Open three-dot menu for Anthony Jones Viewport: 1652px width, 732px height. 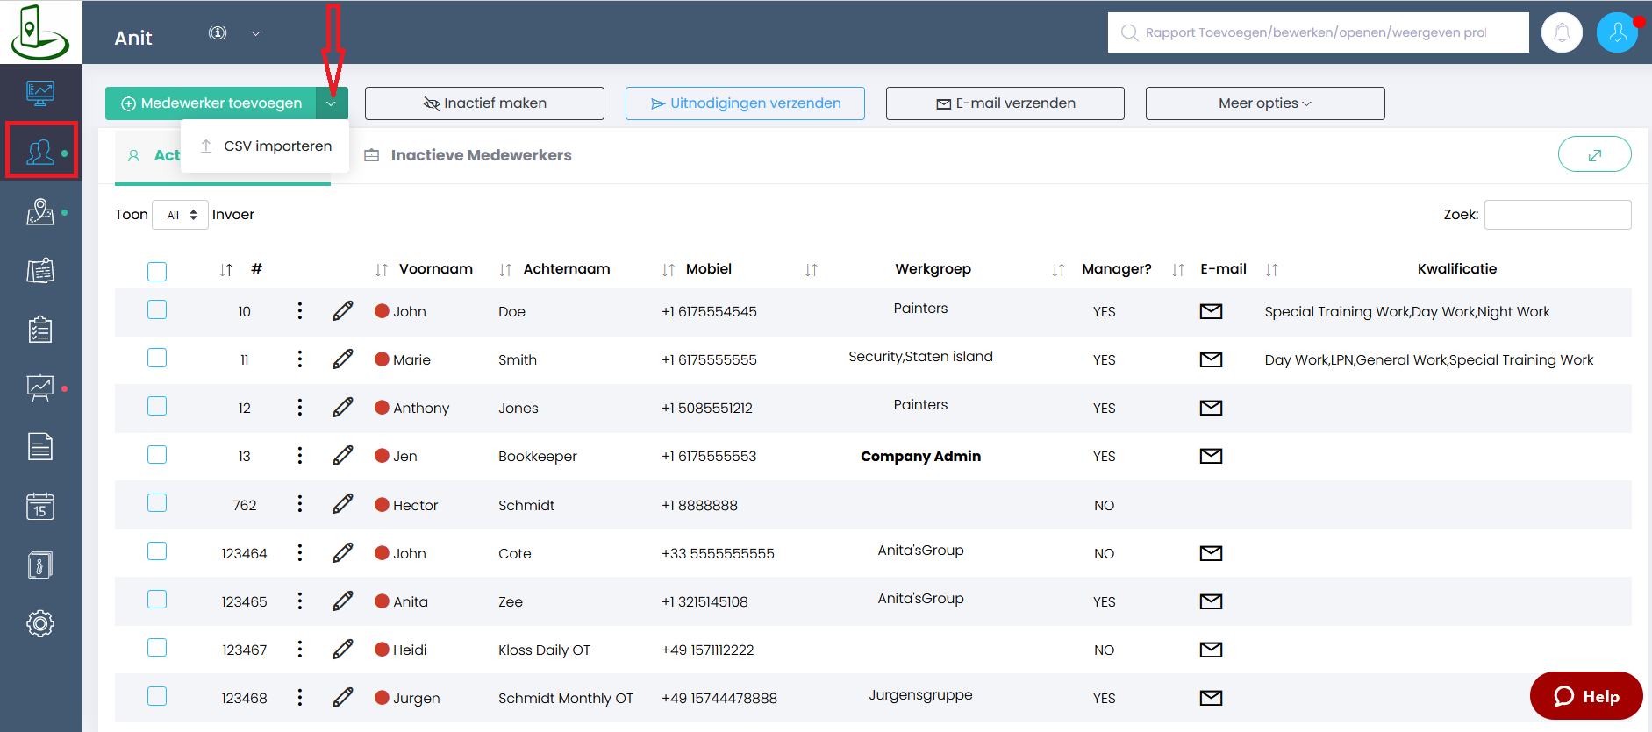(x=300, y=408)
